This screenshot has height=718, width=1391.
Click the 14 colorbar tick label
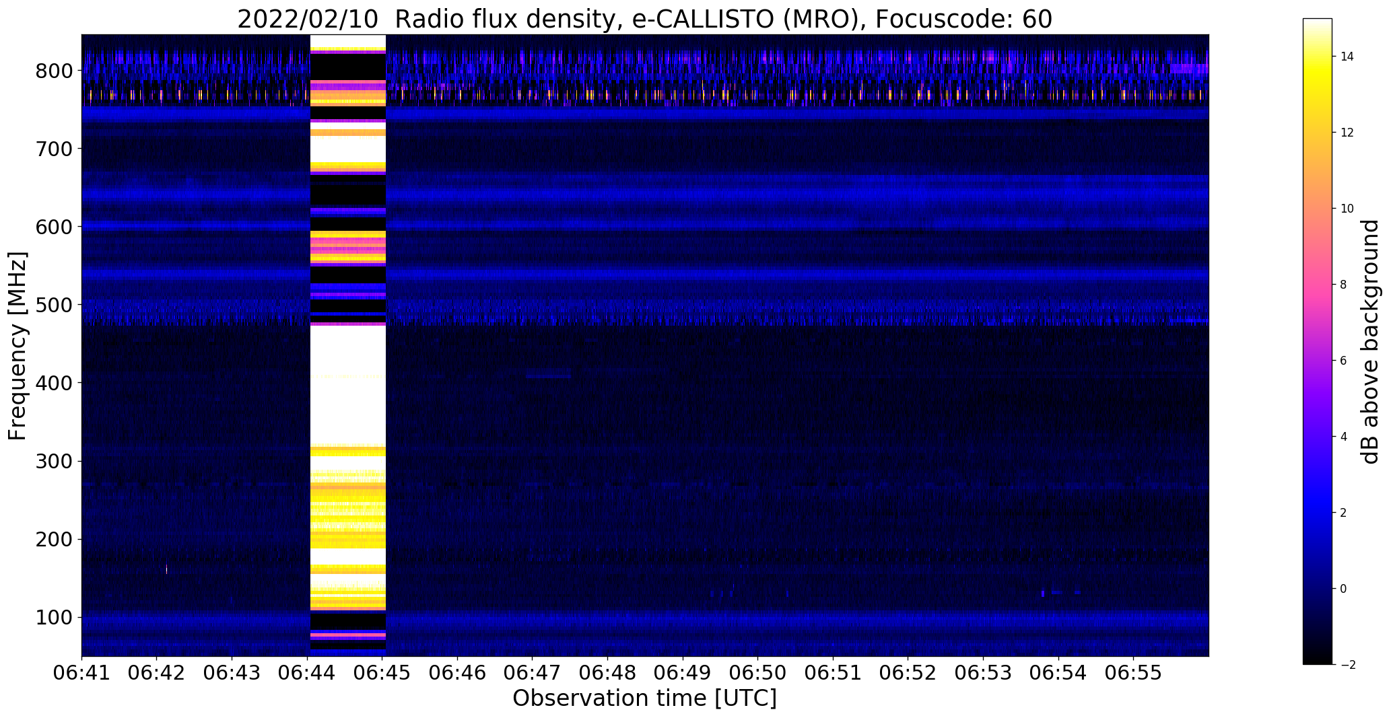[1347, 57]
